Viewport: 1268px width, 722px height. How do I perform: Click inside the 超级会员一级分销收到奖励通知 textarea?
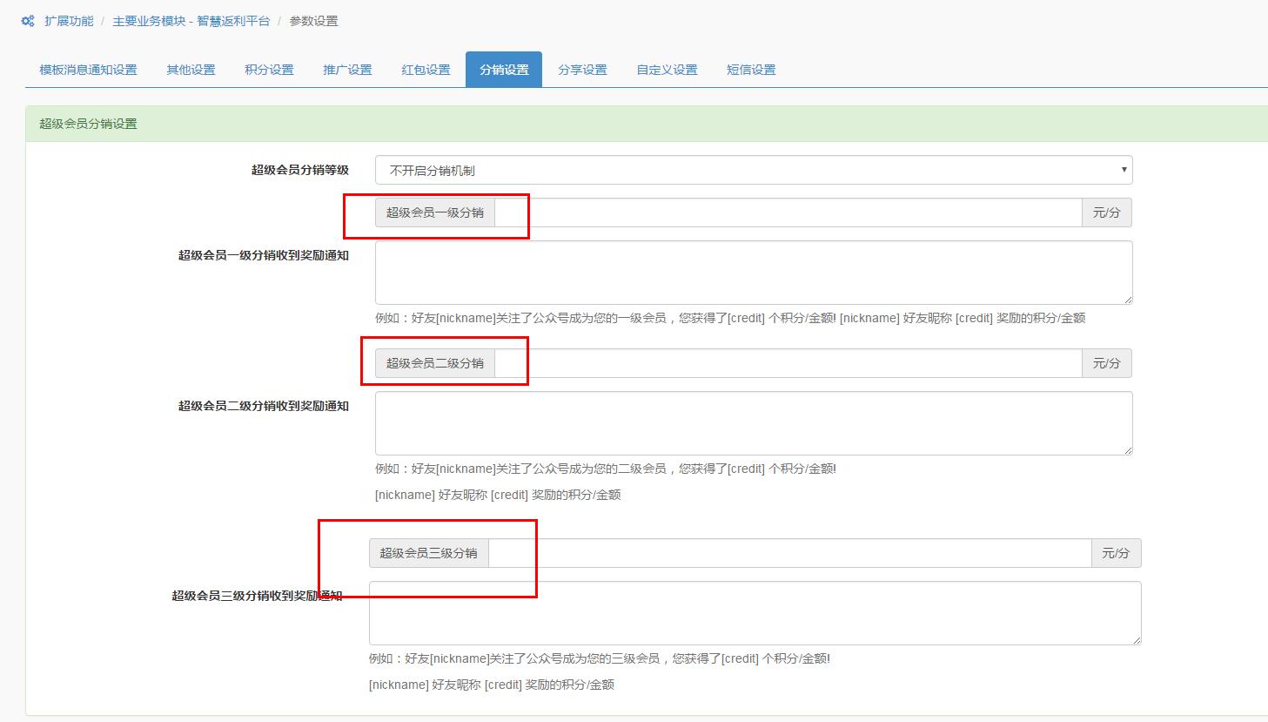[753, 272]
